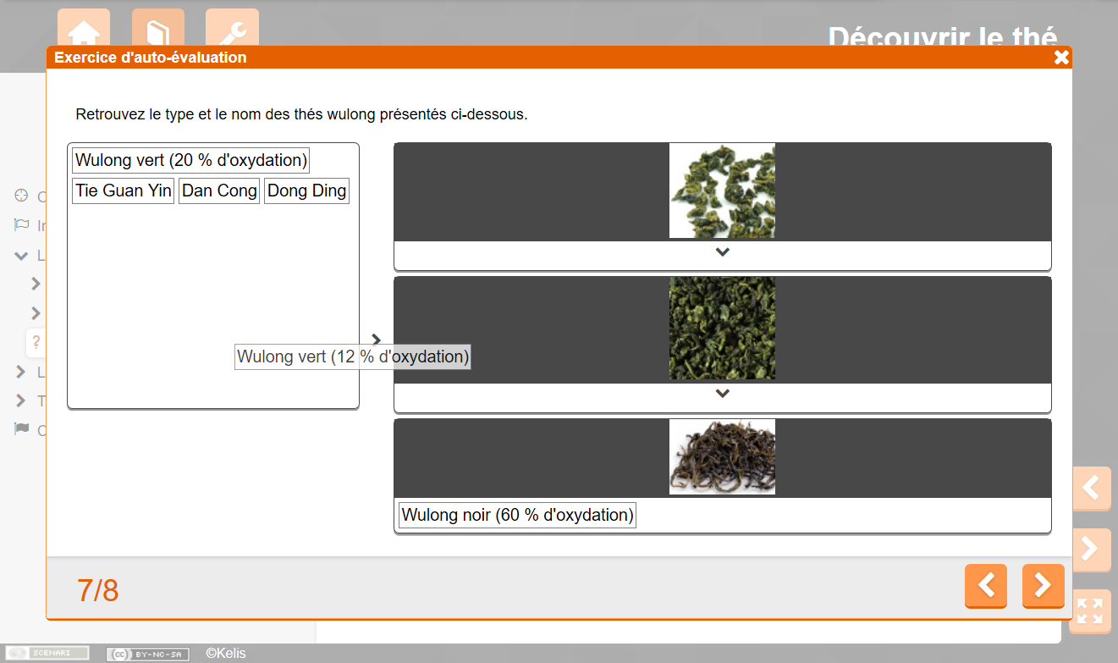Click the first rolled green wulong image
This screenshot has height=663, width=1118.
tap(722, 191)
